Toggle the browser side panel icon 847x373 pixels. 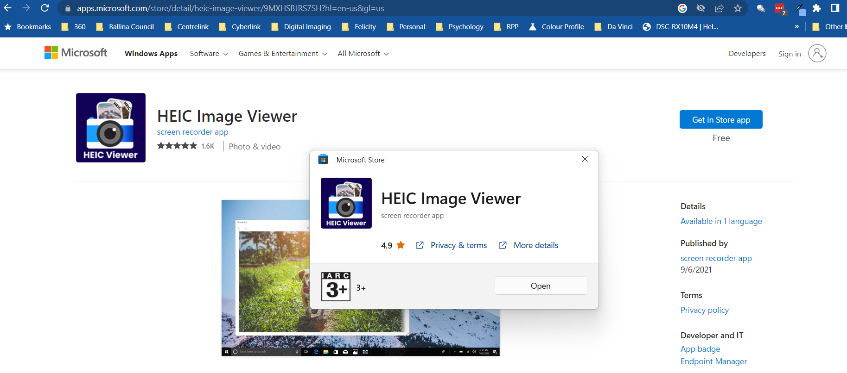[x=835, y=8]
